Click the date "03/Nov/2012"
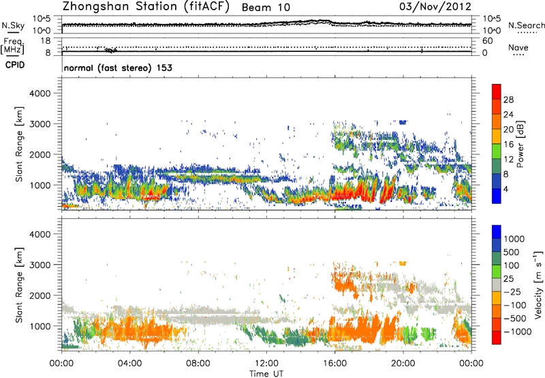 click(435, 6)
